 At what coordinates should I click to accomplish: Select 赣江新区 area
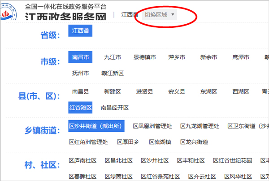tap(113, 73)
